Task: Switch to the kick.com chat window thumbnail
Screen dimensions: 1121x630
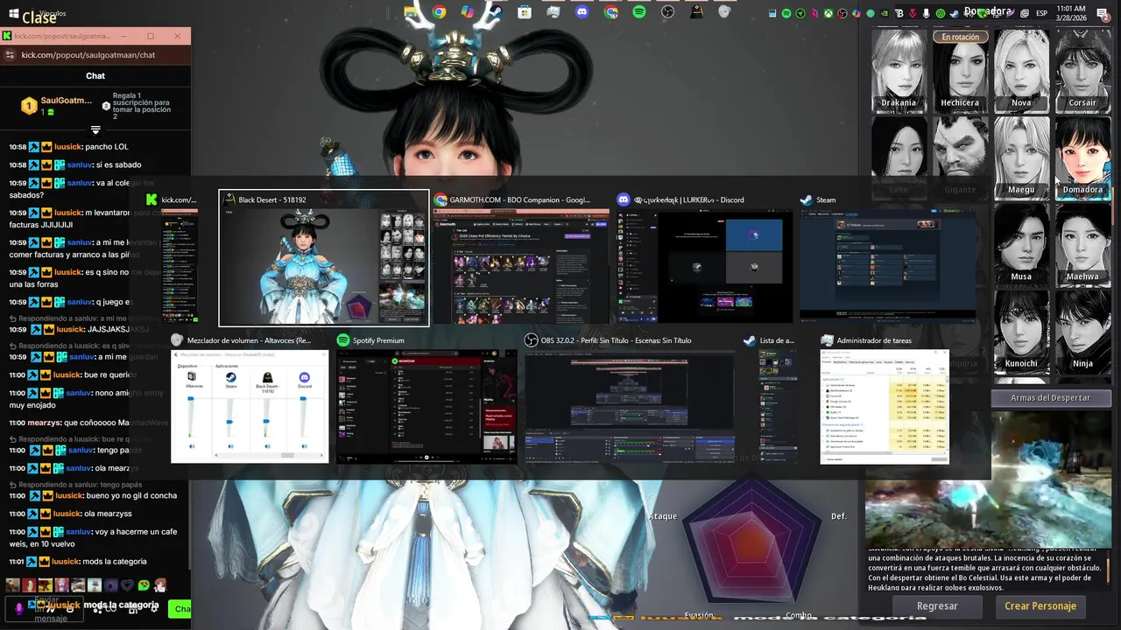Action: (x=180, y=258)
